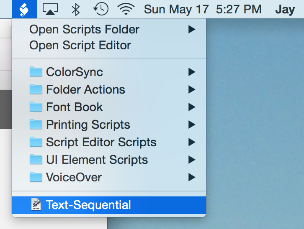Open the Font Book scripts folder item

[74, 107]
